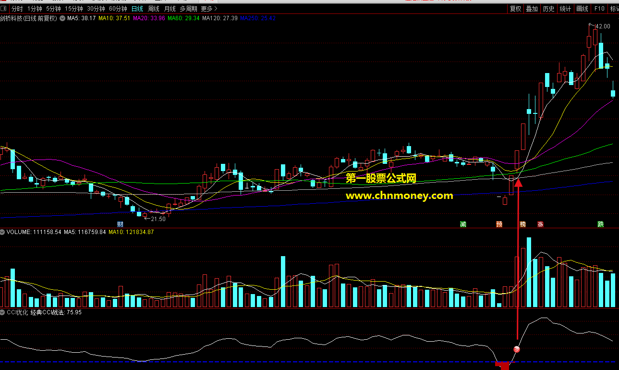Click the 剑桥科技(日线.前复权) title

(28, 18)
